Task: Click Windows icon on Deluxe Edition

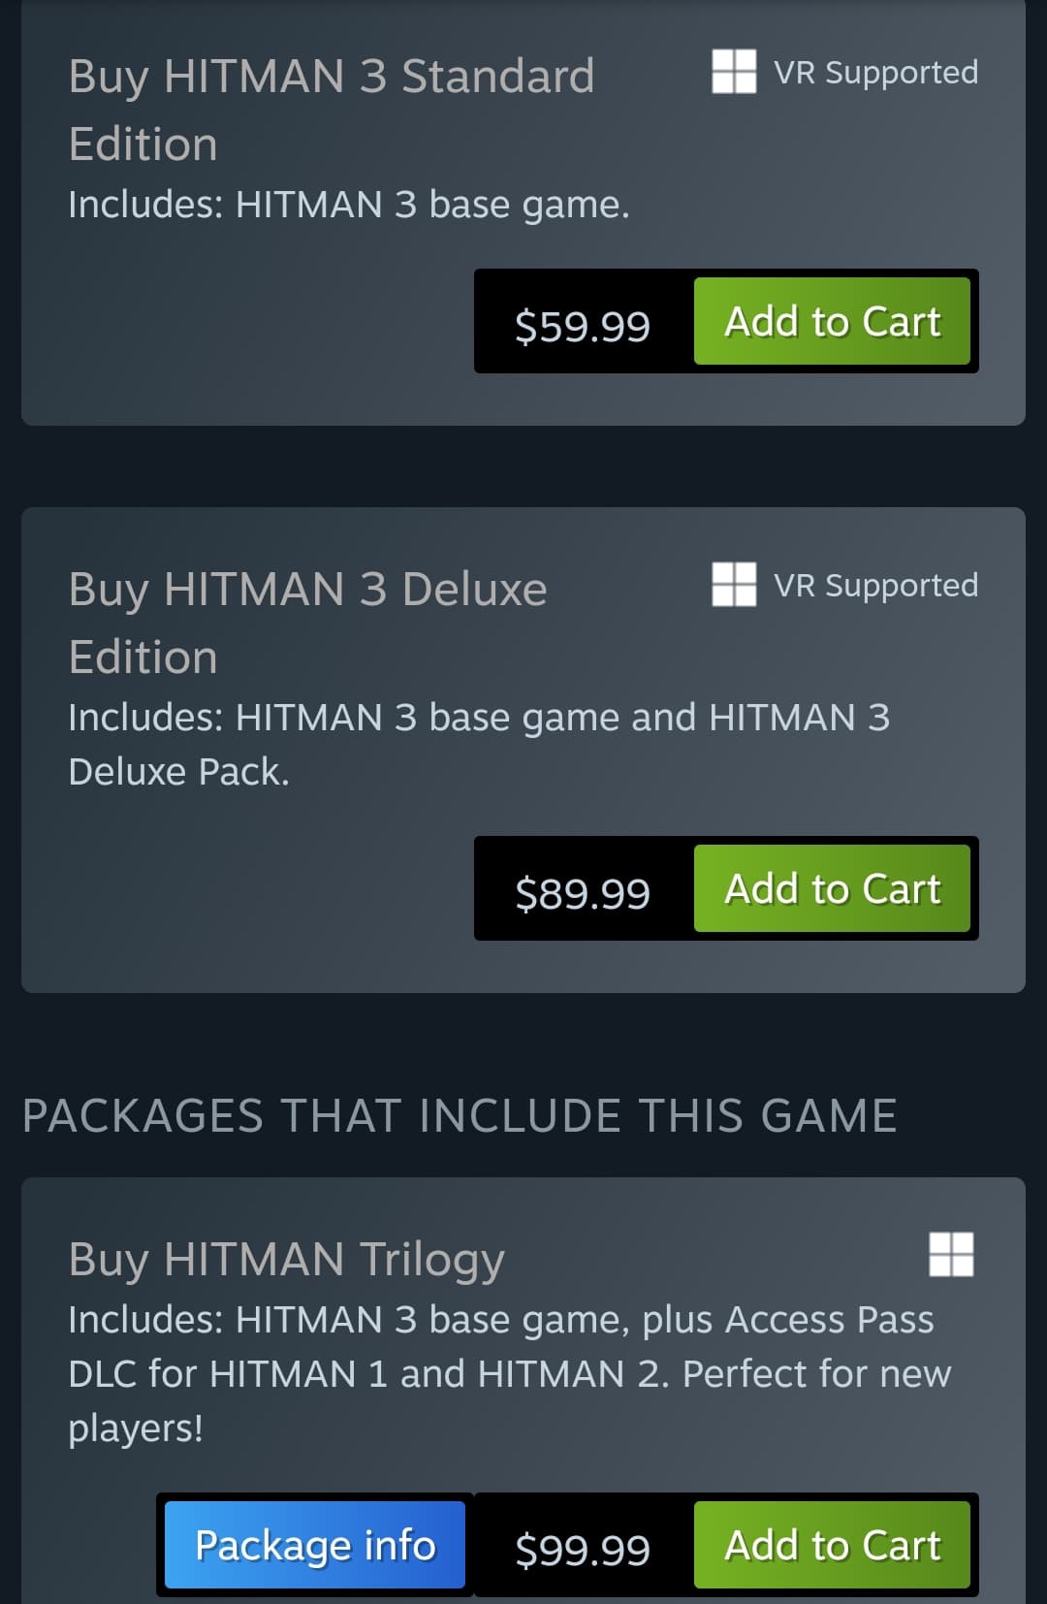Action: pos(734,584)
